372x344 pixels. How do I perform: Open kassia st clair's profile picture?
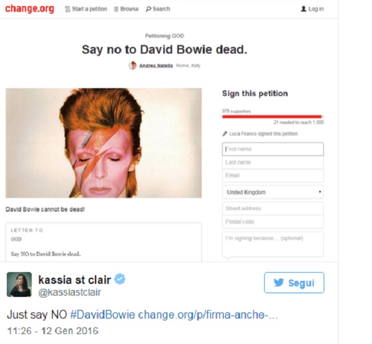coord(19,284)
